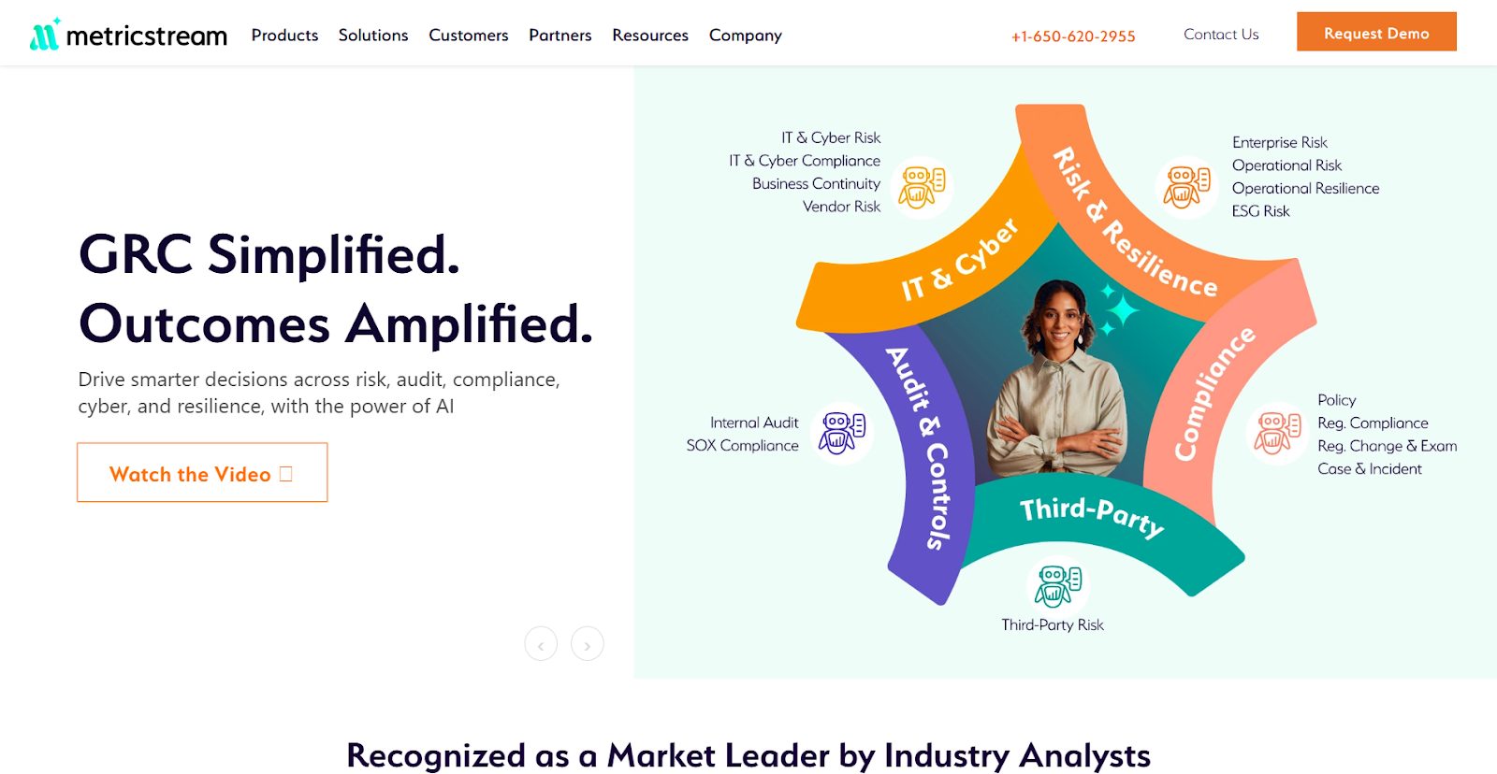This screenshot has width=1497, height=774.
Task: Expand the Customers navigation menu
Action: [469, 36]
